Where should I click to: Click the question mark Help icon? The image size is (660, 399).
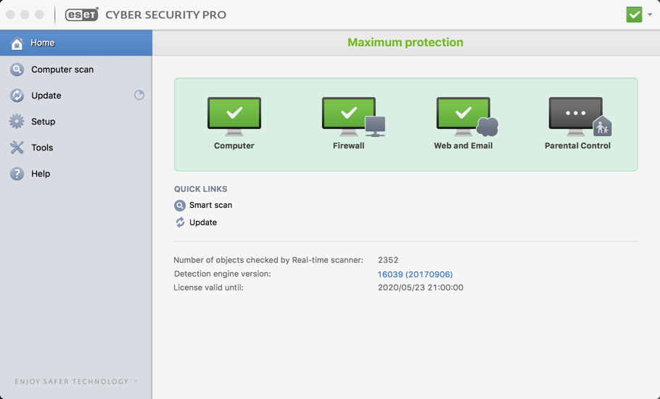tap(17, 174)
